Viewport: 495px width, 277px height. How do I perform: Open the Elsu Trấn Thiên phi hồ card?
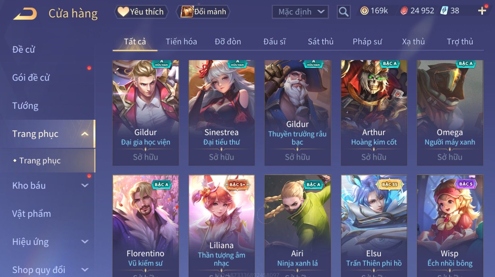pyautogui.click(x=374, y=226)
